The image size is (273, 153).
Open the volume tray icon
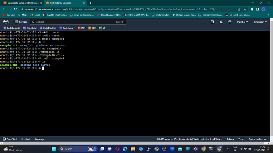[x=246, y=149]
